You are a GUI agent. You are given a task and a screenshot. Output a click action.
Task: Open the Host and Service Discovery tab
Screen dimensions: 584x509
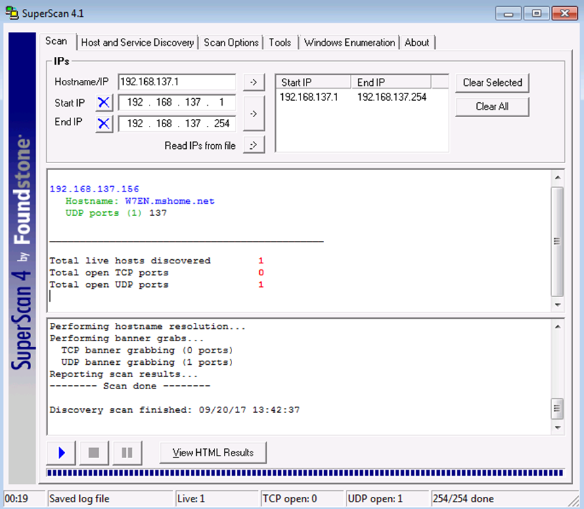(x=137, y=43)
